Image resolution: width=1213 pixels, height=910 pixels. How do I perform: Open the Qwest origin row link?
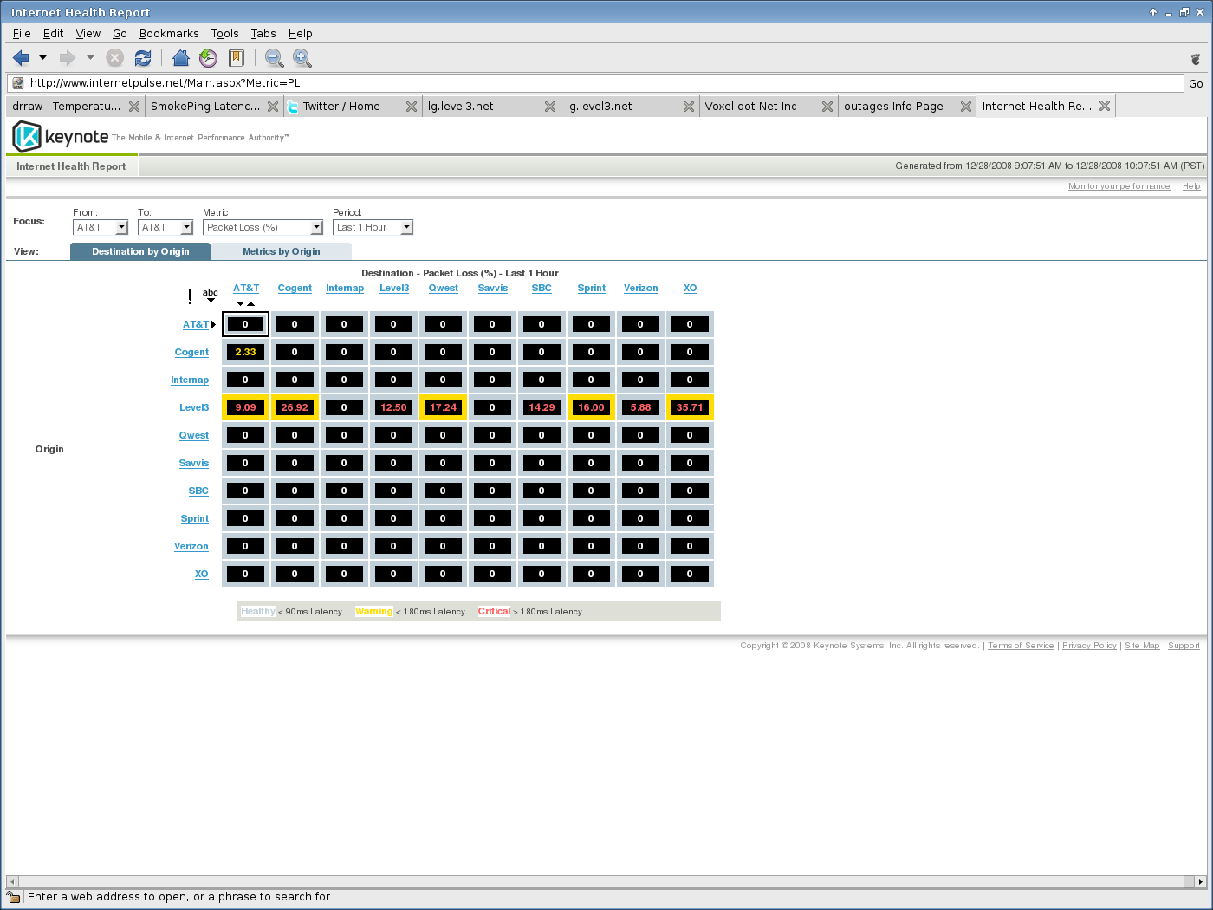click(x=194, y=435)
